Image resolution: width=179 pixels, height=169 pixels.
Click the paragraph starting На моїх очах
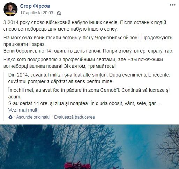[x=88, y=41]
